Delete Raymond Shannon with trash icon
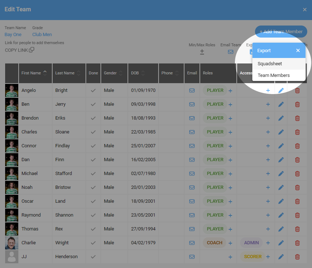312x268 pixels. (x=297, y=215)
